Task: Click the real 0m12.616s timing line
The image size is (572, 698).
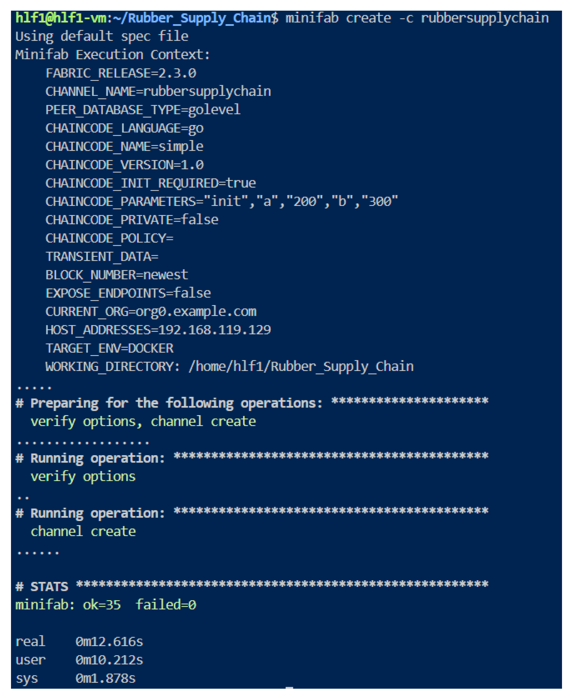Action: [79, 641]
